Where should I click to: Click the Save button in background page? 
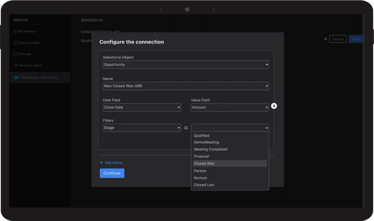coord(355,39)
